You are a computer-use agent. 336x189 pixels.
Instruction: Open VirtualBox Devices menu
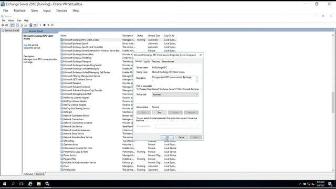pos(61,10)
